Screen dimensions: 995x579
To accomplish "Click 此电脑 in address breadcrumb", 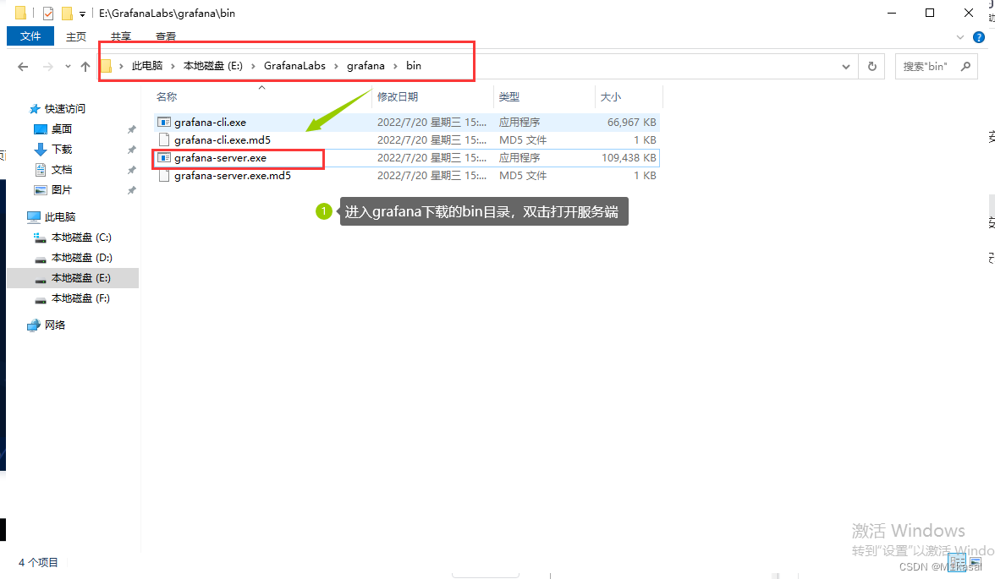I will pos(146,66).
